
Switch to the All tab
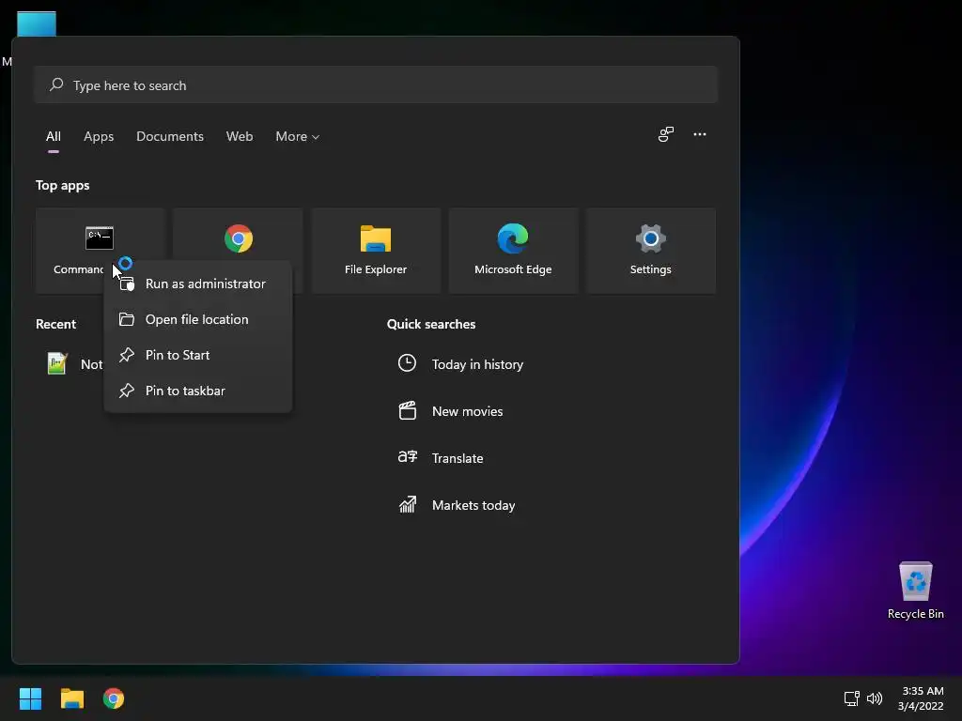coord(54,137)
